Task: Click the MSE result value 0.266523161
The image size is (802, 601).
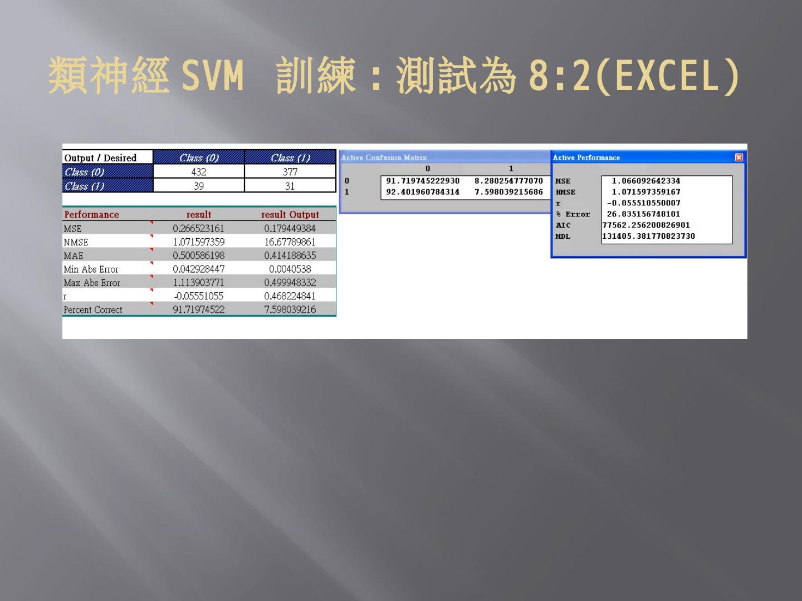Action: coord(199,228)
